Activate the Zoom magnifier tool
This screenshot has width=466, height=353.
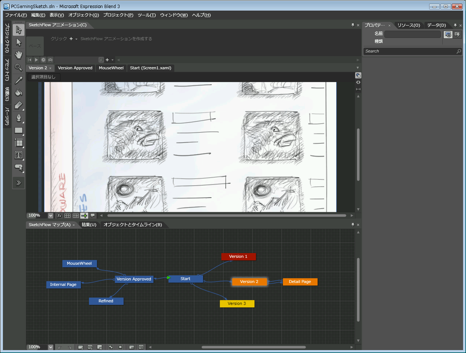tap(19, 67)
